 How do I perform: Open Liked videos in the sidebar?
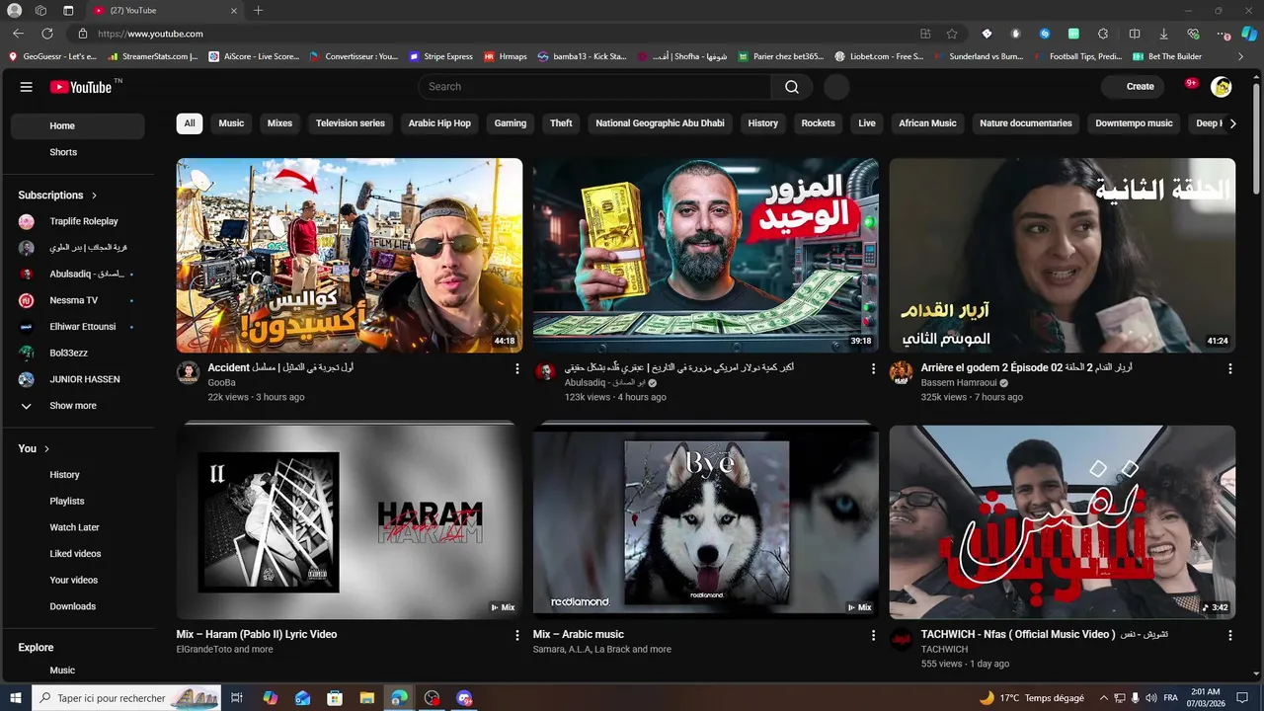click(x=77, y=554)
